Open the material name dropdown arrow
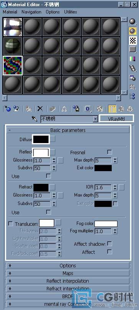 (x=96, y=119)
